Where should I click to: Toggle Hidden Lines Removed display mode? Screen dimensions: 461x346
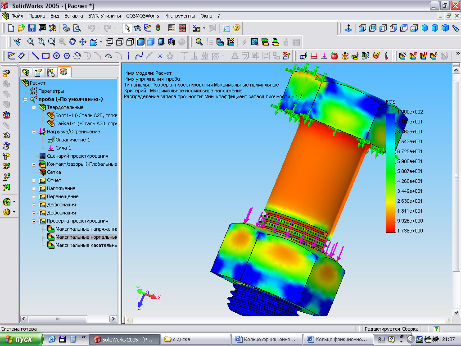pyautogui.click(x=130, y=42)
